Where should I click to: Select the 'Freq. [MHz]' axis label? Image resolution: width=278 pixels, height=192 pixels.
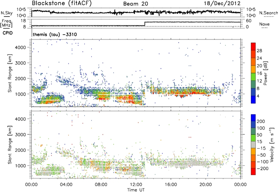(x=6, y=23)
